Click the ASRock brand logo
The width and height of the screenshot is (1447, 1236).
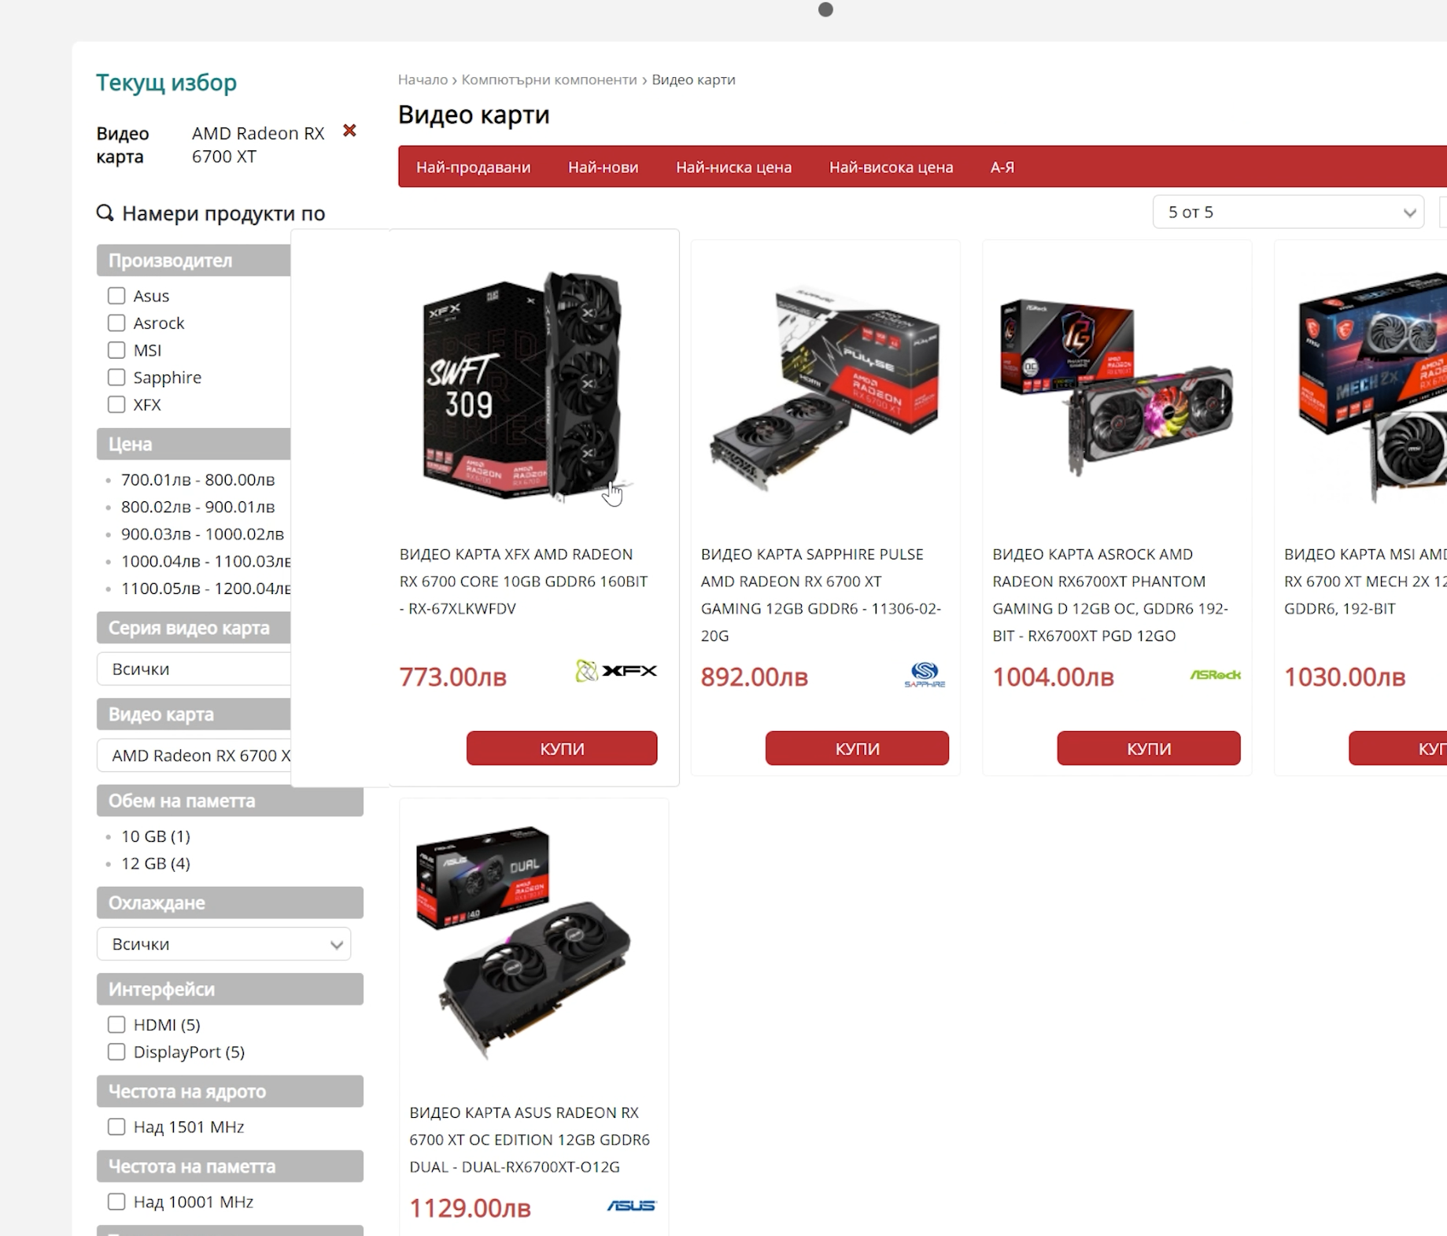1215,675
